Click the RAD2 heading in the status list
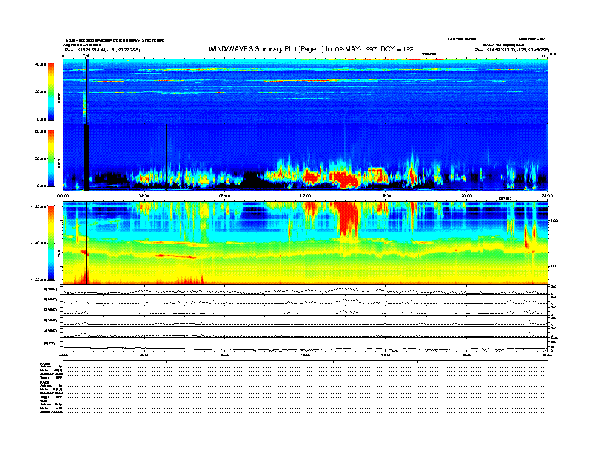The height and width of the screenshot is (456, 590). (45, 364)
